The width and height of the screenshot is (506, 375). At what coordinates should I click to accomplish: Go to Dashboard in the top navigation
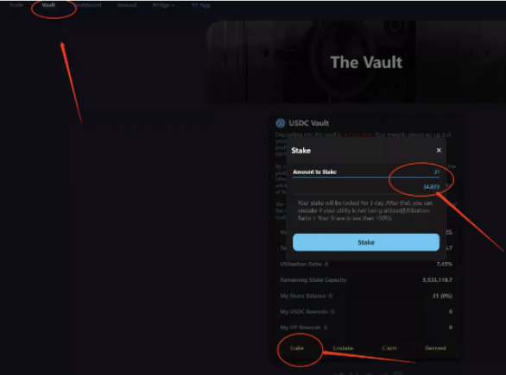point(87,5)
